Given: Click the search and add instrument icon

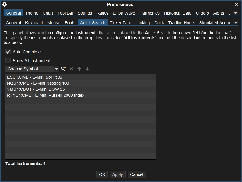Looking at the screenshot, I should pos(63,69).
